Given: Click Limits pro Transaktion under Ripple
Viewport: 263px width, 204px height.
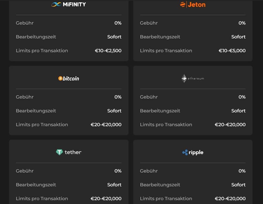Looking at the screenshot, I should pyautogui.click(x=166, y=198).
